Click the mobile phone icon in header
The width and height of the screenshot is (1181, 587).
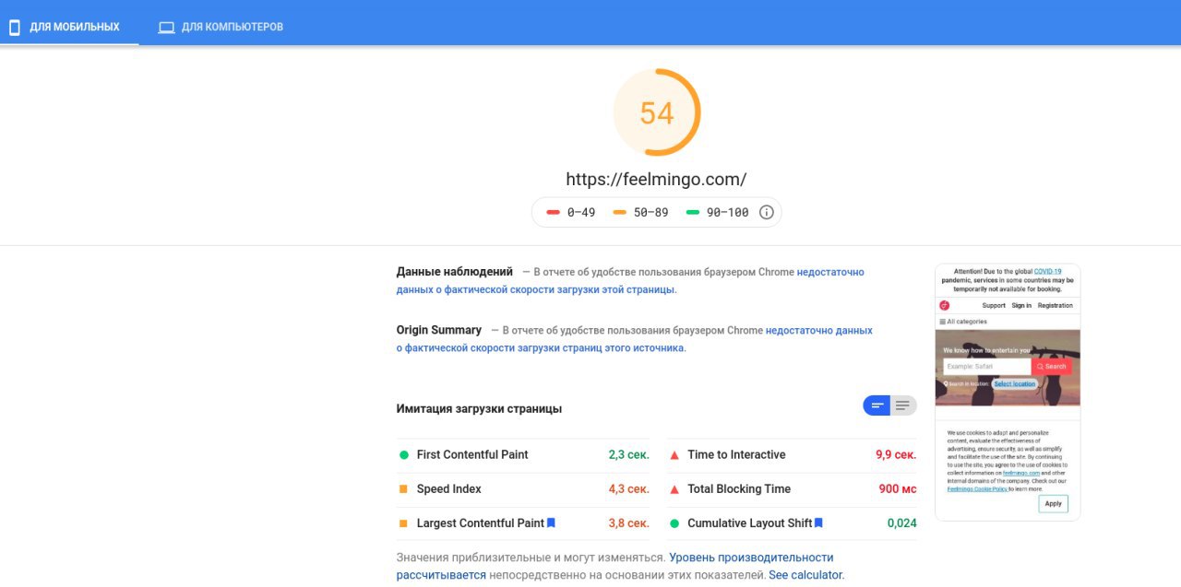pos(15,27)
